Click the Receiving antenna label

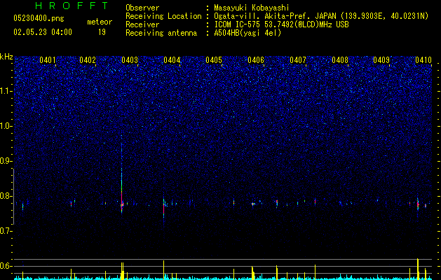(161, 33)
